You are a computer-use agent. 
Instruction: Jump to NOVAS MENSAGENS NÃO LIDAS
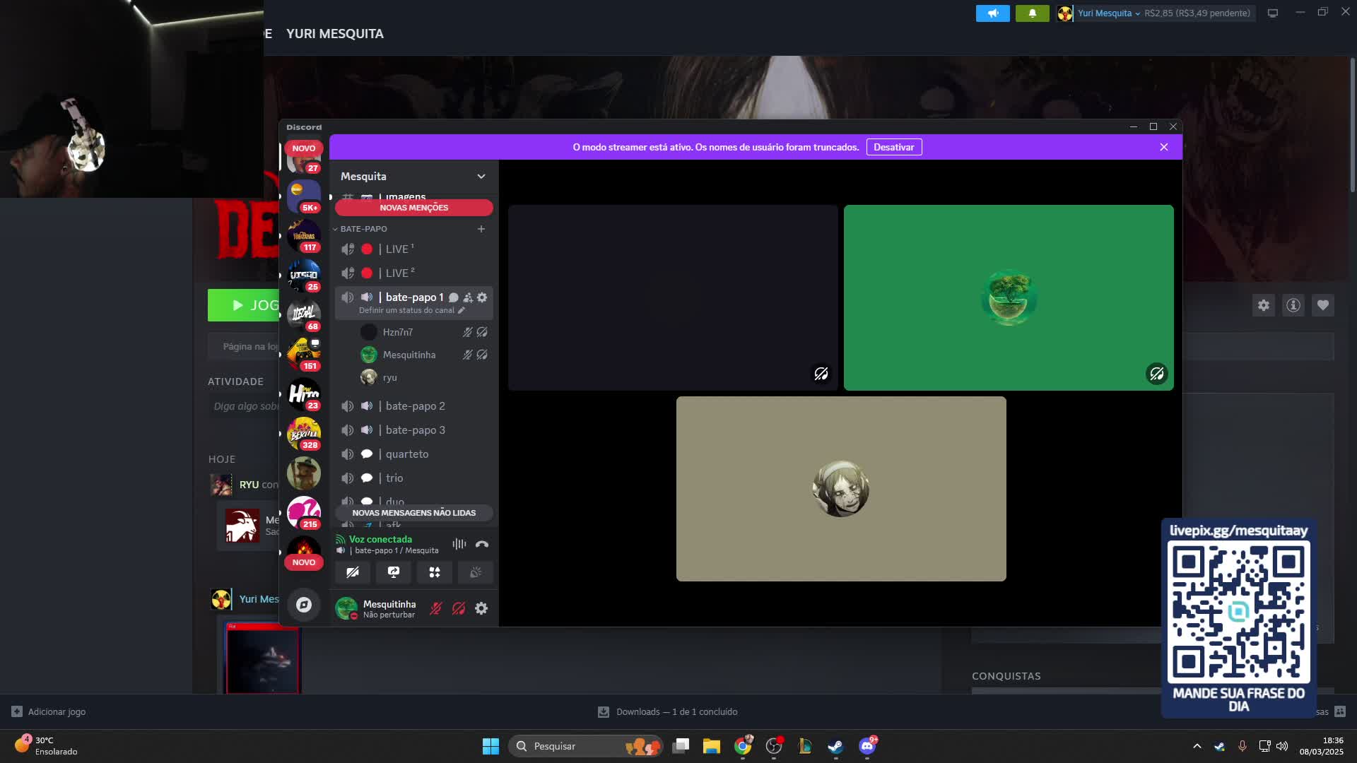pos(414,513)
